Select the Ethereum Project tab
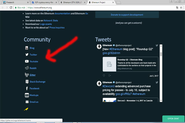 [101, 2]
